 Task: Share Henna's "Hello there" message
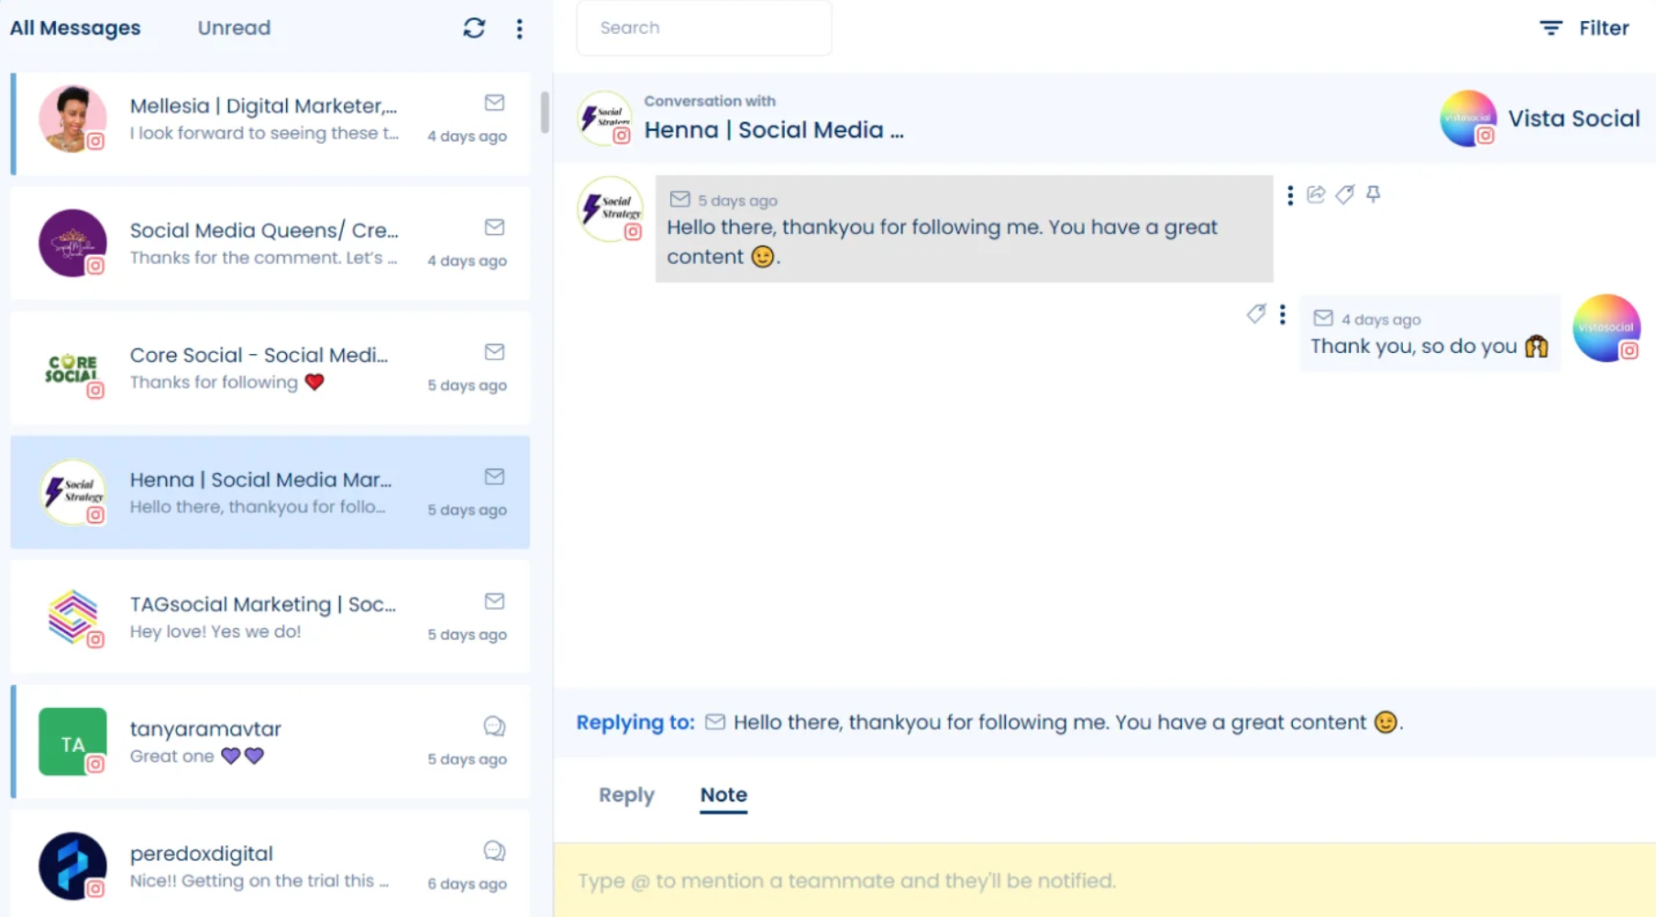pos(1316,194)
